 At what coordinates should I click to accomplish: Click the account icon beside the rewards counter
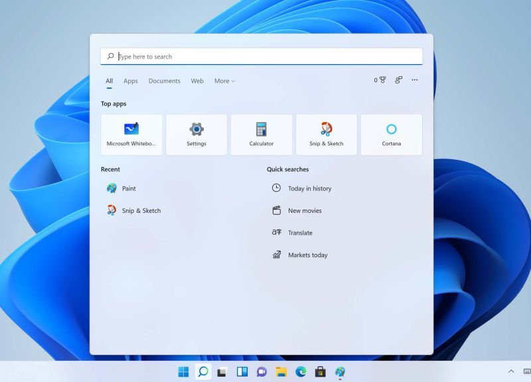[399, 80]
